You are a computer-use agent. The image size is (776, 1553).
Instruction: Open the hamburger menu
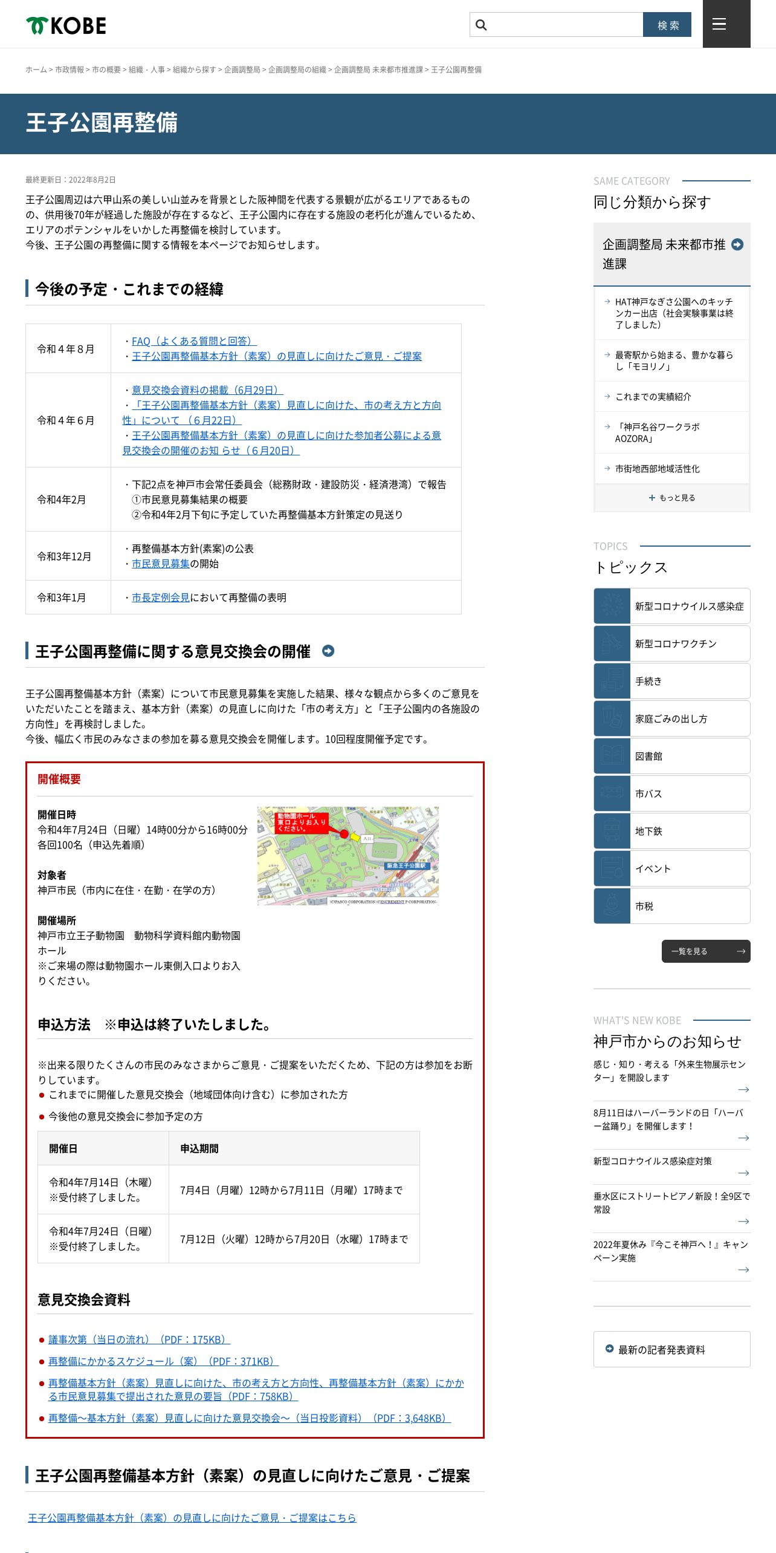tap(726, 24)
